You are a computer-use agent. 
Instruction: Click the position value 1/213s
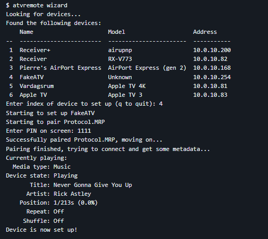click(x=63, y=203)
